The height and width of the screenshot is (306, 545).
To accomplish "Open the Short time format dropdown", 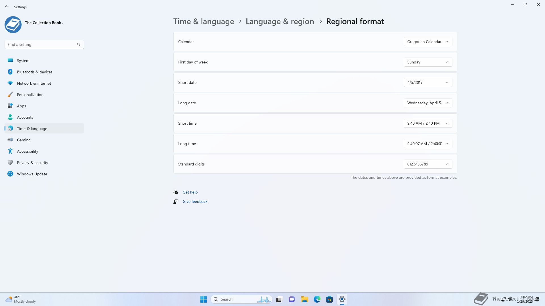I will point(428,123).
